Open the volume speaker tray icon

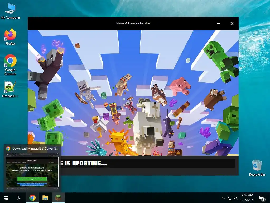pos(236,198)
